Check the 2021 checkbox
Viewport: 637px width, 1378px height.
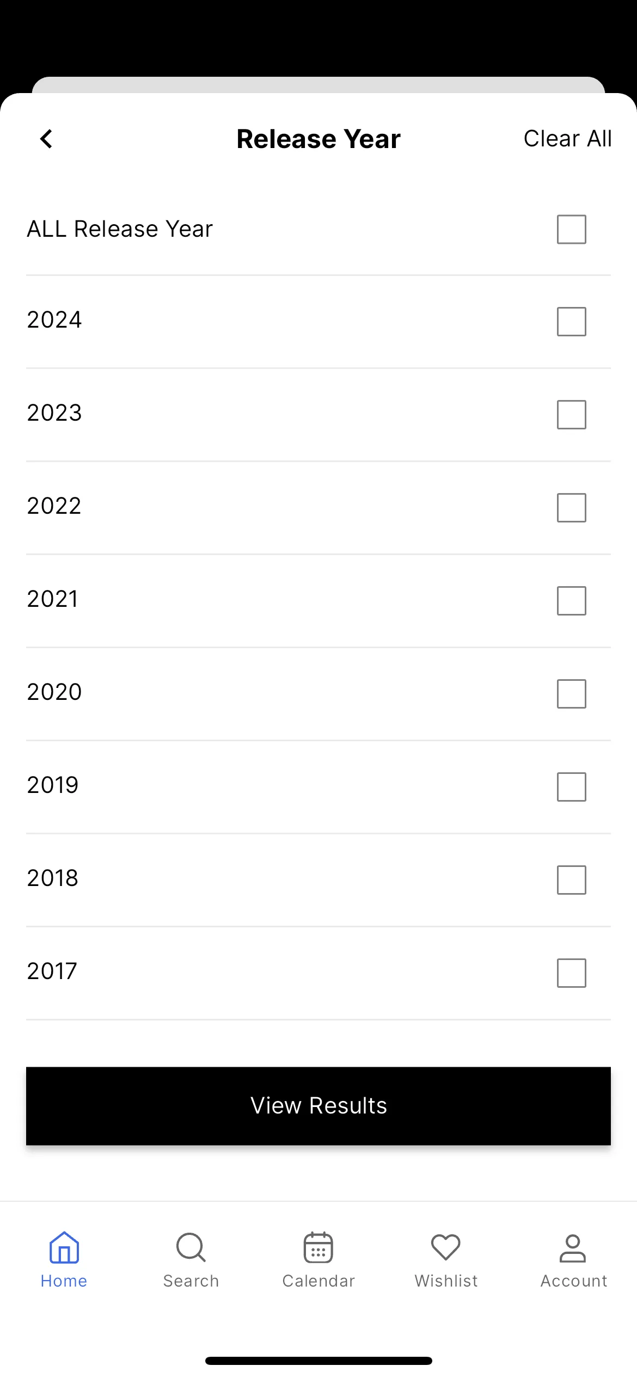point(572,601)
